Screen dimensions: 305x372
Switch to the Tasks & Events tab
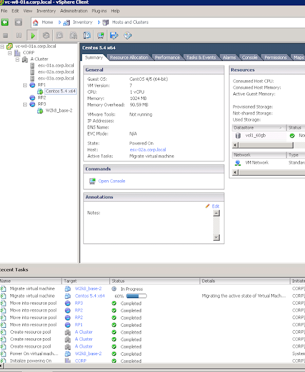(201, 58)
